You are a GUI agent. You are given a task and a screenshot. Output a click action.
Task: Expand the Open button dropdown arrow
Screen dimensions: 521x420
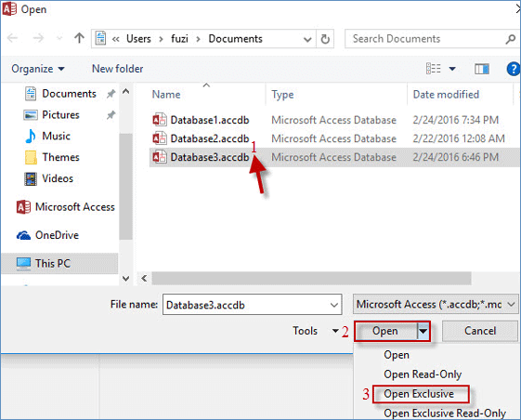pyautogui.click(x=423, y=331)
